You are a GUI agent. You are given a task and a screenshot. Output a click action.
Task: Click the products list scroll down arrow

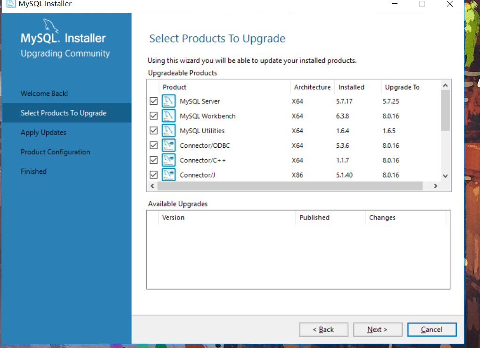[446, 176]
